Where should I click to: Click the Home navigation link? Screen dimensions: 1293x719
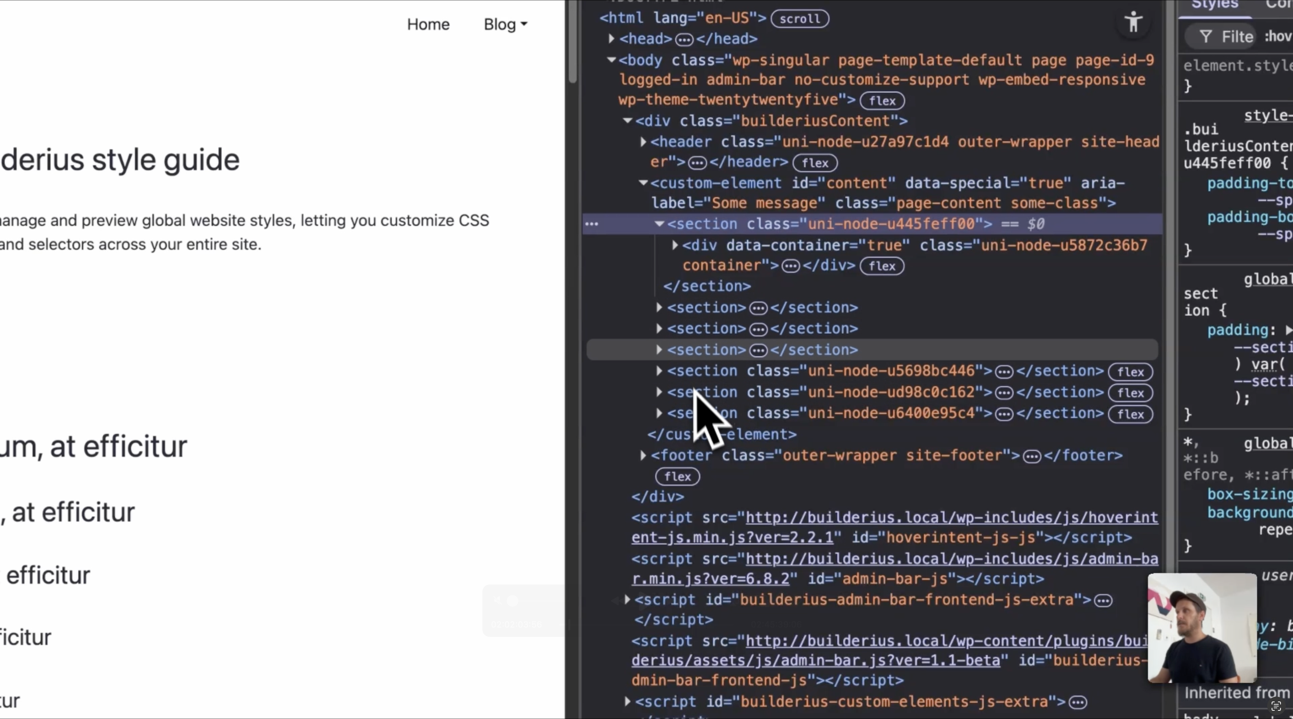point(428,24)
